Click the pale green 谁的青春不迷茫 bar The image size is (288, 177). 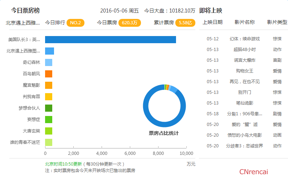[49, 142]
